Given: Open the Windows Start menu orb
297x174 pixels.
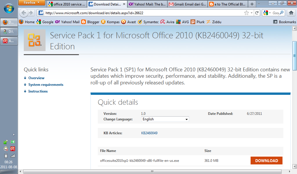Looking at the screenshot, I should point(9,8).
